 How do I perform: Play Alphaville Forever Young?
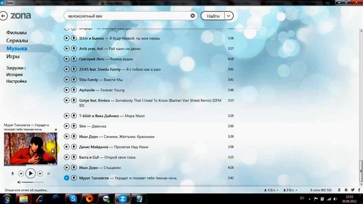pos(66,90)
